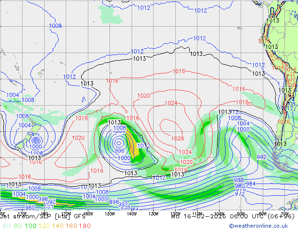Open the weatheronline.co.uk copyright link
Image resolution: width=298 pixels, height=230 pixels.
pyautogui.click(x=258, y=226)
